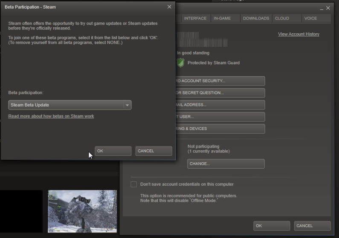Click the green Steam Guard shield icon
The height and width of the screenshot is (238, 339).
[x=181, y=63]
